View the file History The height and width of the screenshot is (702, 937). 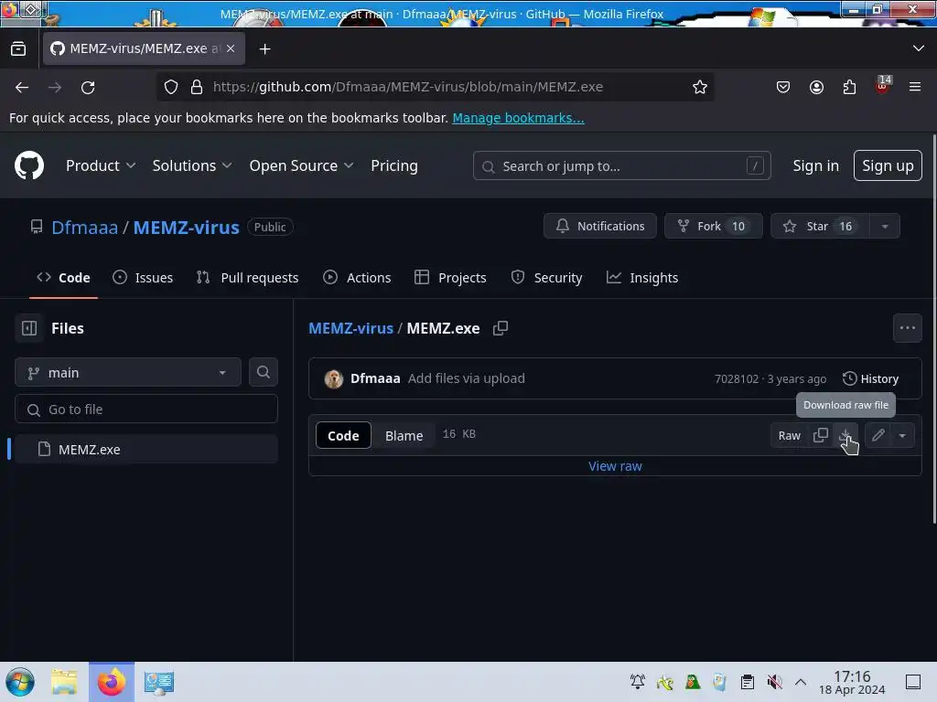click(870, 378)
